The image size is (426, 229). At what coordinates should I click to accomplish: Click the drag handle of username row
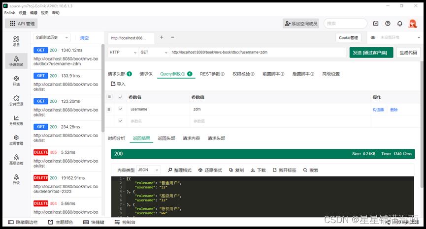(109, 110)
